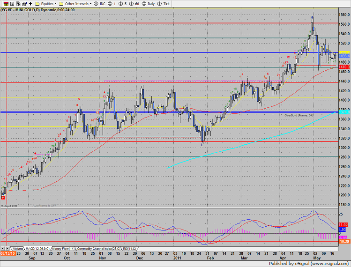The height and width of the screenshot is (267, 351).
Task: Click the H high marker at chart peak
Action: click(x=311, y=17)
